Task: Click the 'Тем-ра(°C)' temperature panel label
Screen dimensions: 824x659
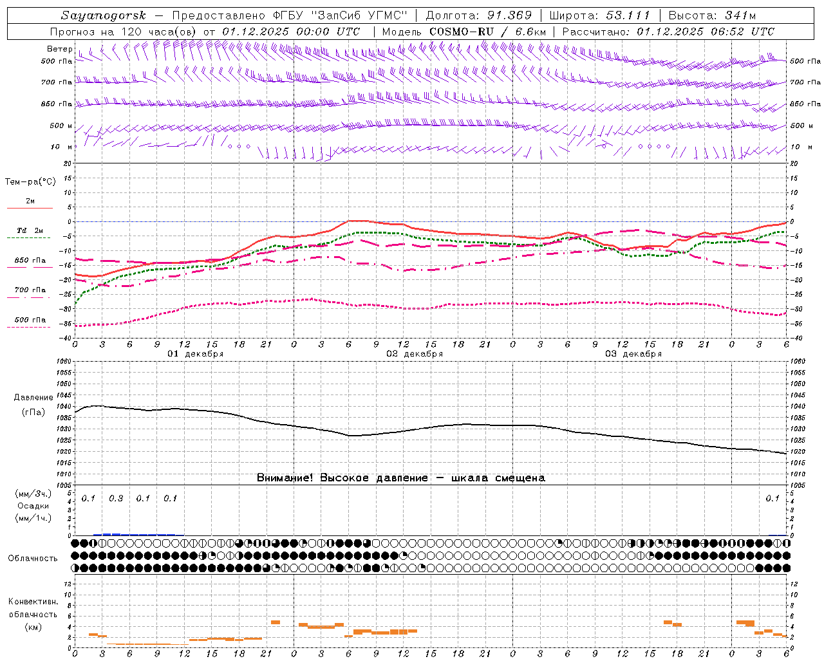Action: point(30,182)
